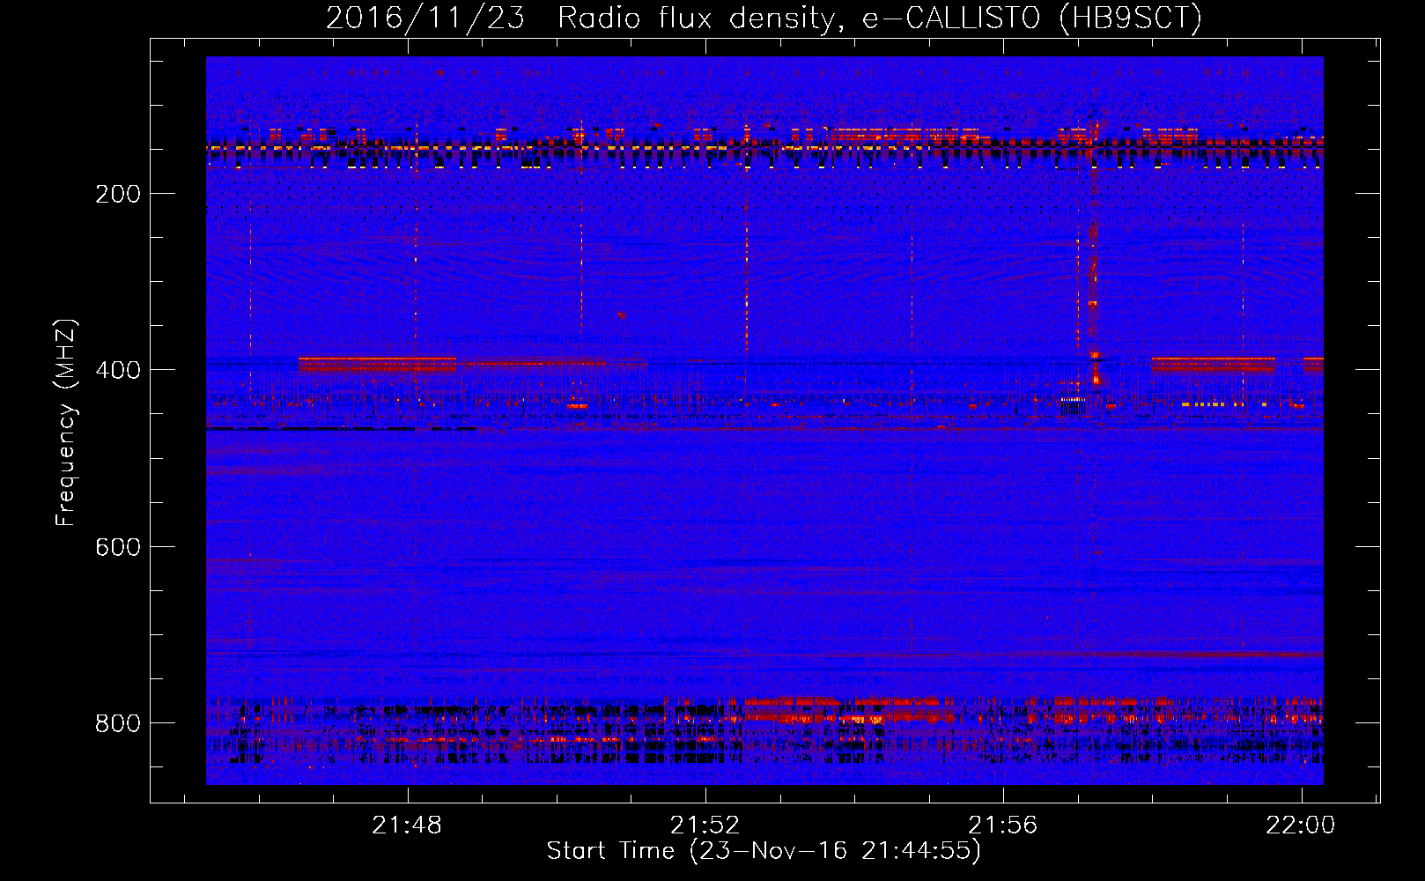Click the 21:52 time tick label

coord(705,825)
